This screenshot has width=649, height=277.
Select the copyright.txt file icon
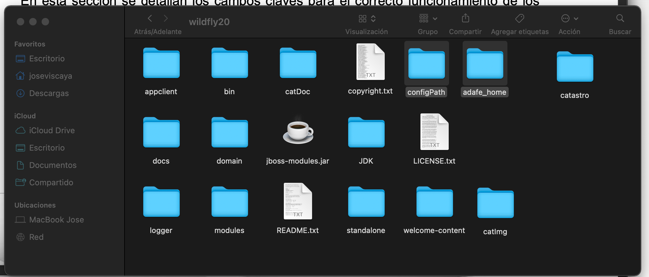coord(370,62)
